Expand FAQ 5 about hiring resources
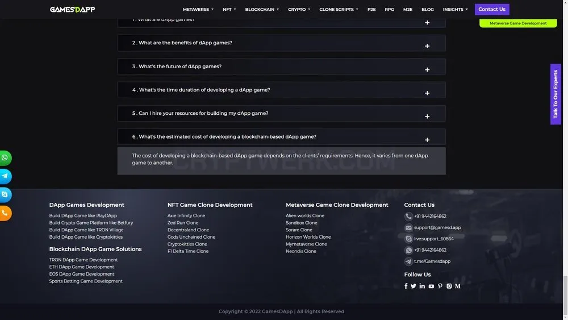Viewport: 568px width, 320px height. tap(282, 114)
